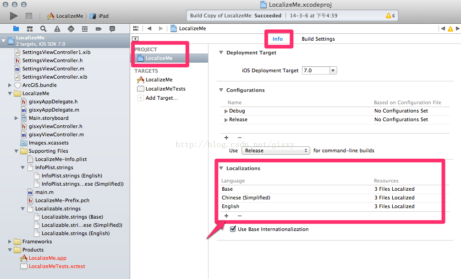The image size is (461, 279).
Task: Click the issue warning icon in the jump bar
Action: (x=450, y=29)
